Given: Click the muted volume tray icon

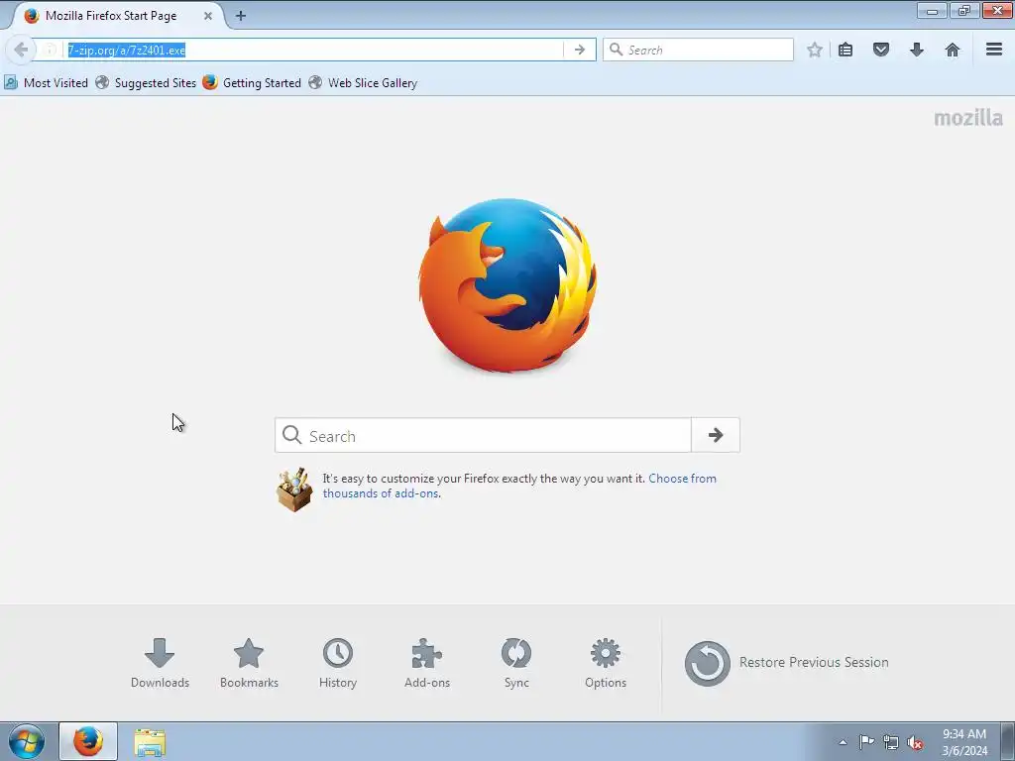Looking at the screenshot, I should [915, 742].
